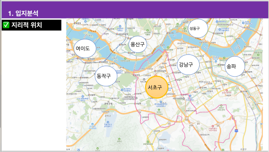Screen dimensions: 269x152
Task: Click the 여이도 circle label on map
Action: pos(85,49)
